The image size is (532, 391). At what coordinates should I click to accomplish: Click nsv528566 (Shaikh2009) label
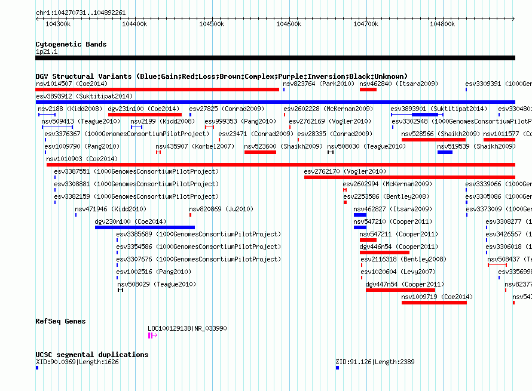tap(441, 134)
